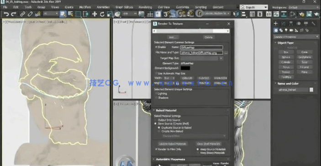The height and width of the screenshot is (166, 321).
Task: Collapse the Object Type rollout
Action: point(285,43)
